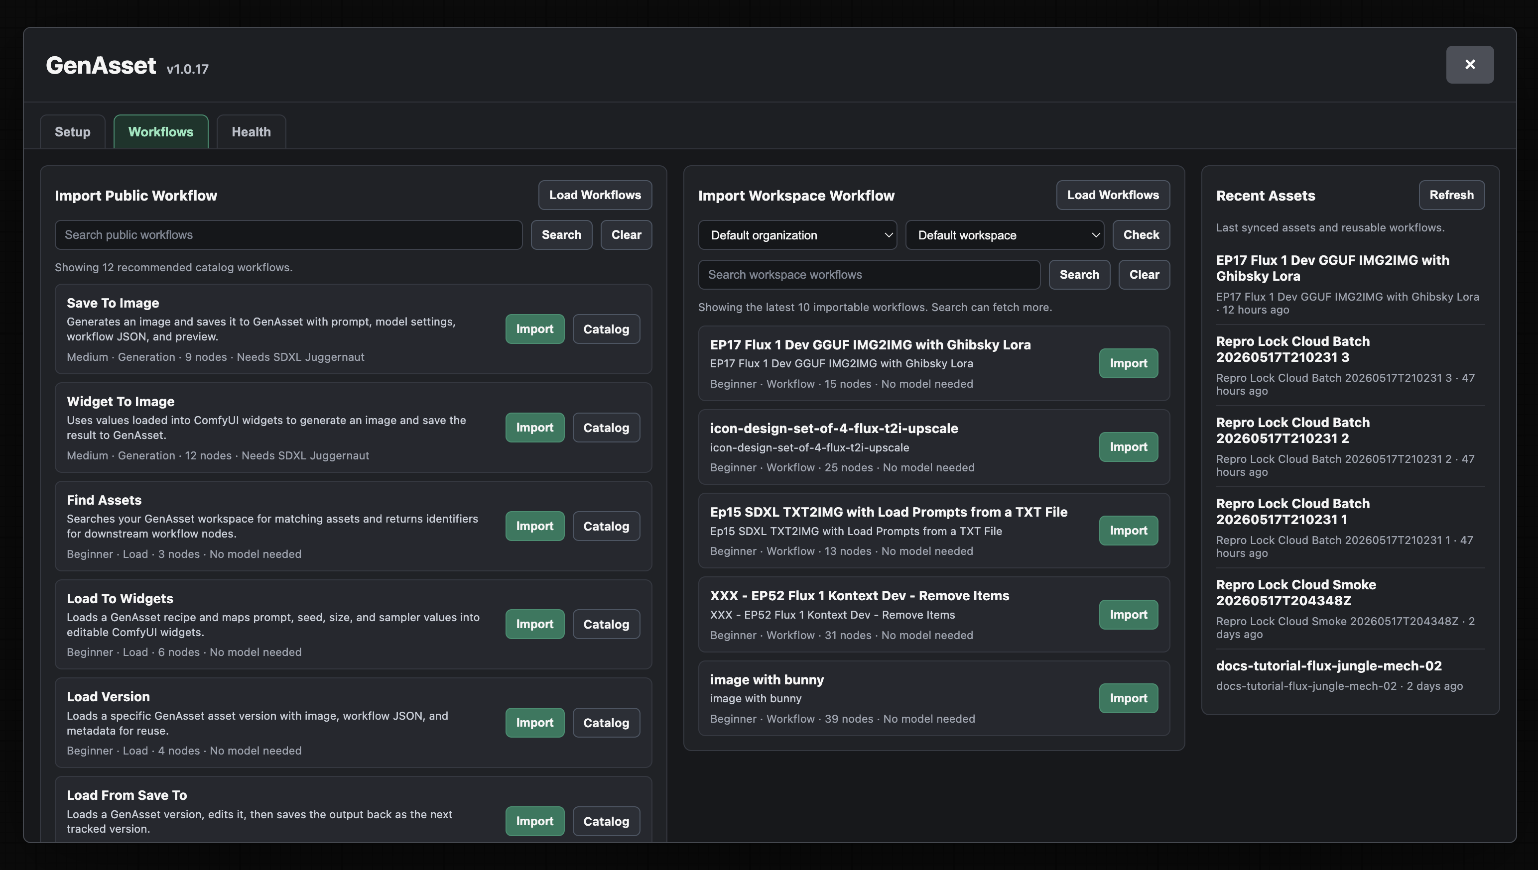
Task: Import the Find Assets workflow
Action: (534, 527)
